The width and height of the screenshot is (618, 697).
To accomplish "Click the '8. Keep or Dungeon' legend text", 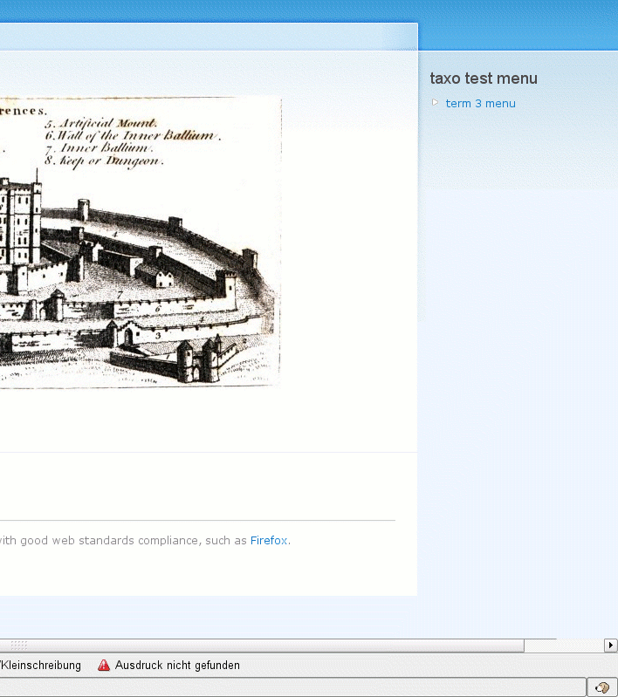I will [105, 161].
